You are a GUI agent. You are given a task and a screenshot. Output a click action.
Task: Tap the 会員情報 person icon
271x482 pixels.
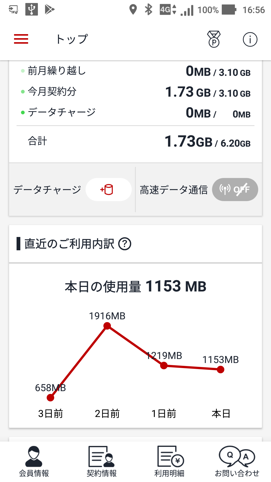point(34,456)
